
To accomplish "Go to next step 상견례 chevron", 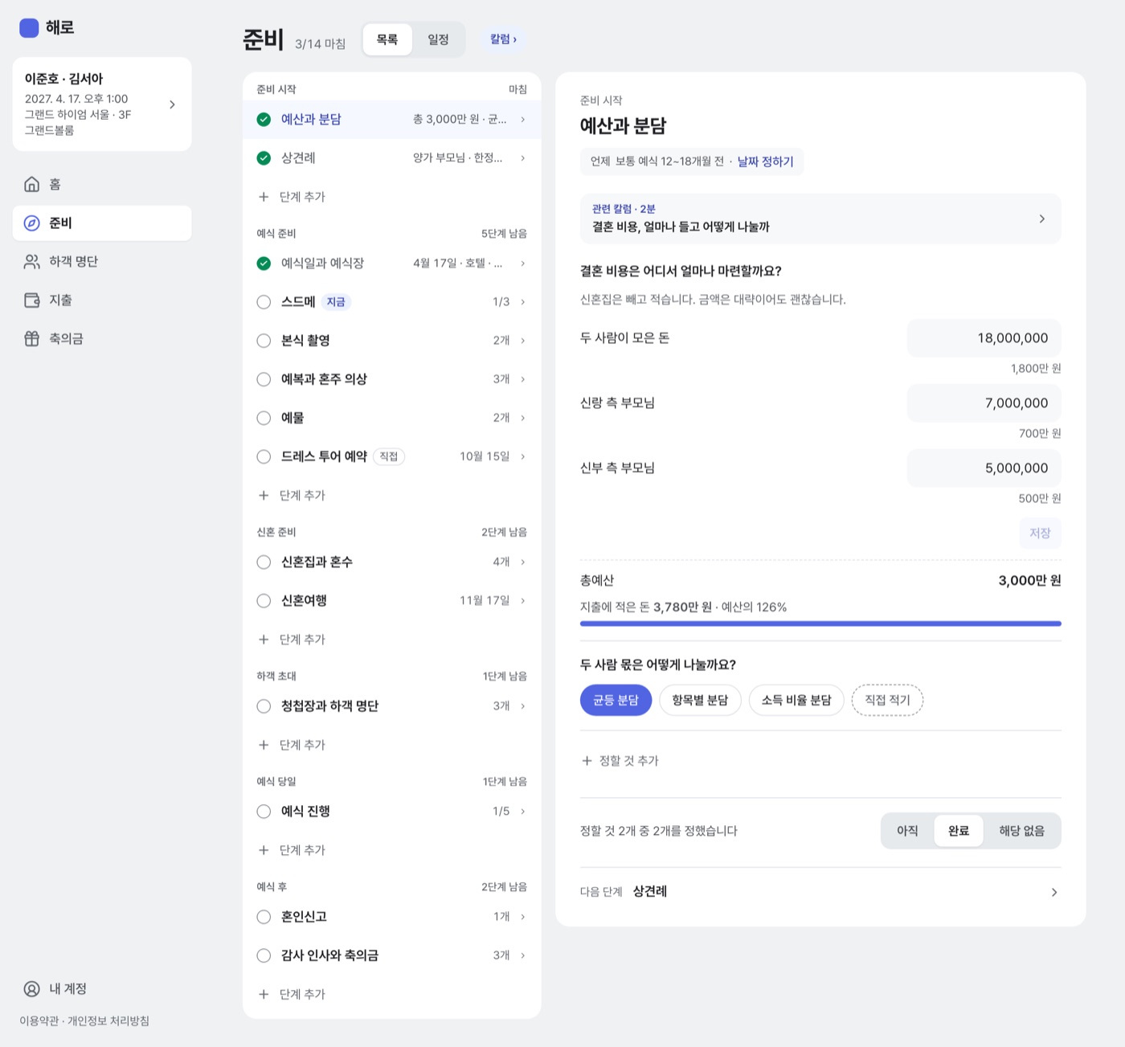I will tap(1053, 892).
